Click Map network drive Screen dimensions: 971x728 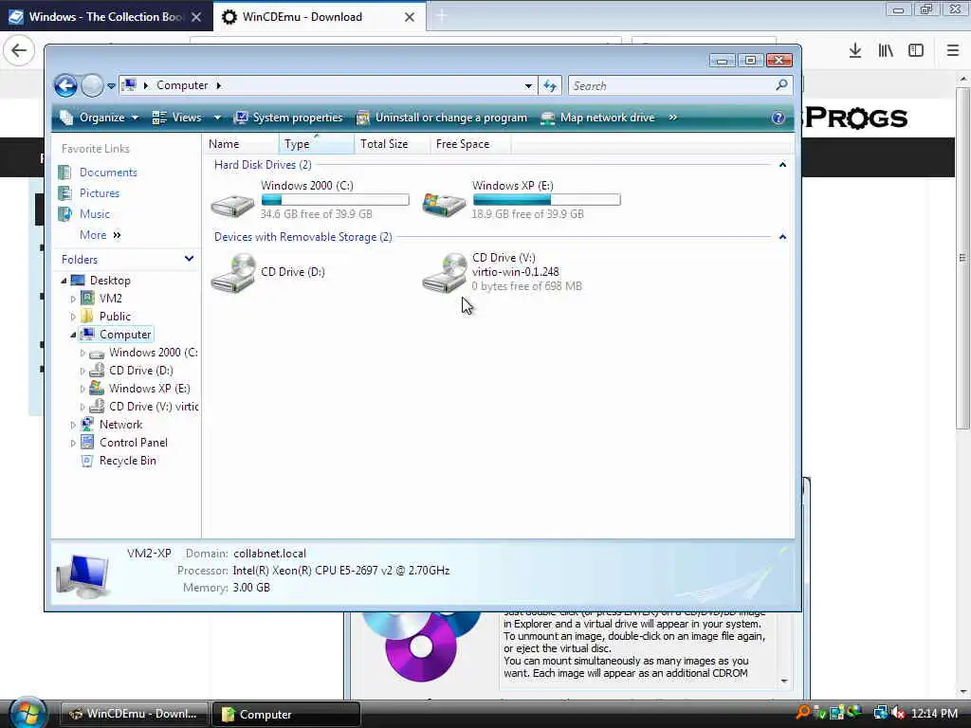pyautogui.click(x=597, y=118)
